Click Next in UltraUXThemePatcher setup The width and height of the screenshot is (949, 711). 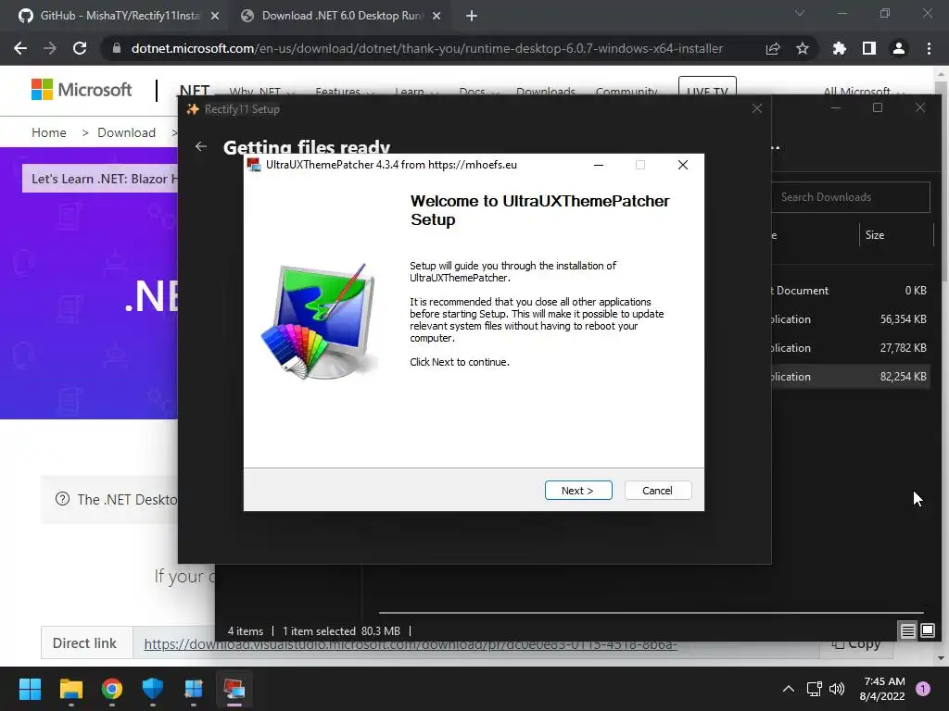pos(578,491)
